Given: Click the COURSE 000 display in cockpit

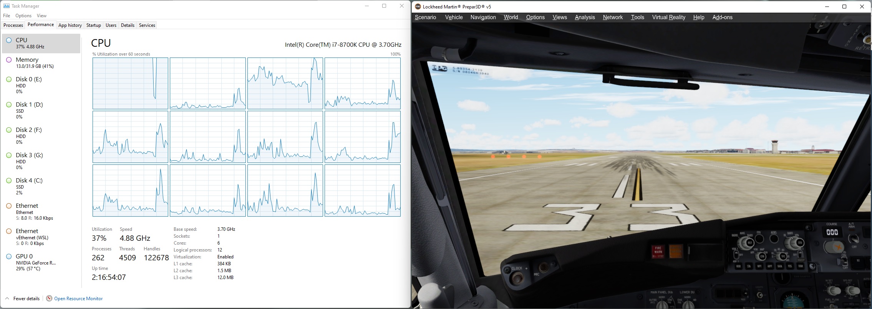Looking at the screenshot, I should point(832,232).
